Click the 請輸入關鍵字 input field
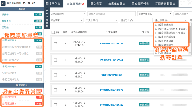The height and width of the screenshot is (107, 192). pos(183,14)
